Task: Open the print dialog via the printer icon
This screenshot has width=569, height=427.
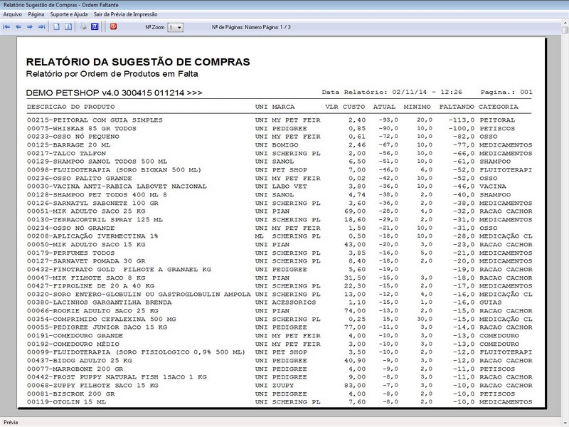Action: click(x=83, y=26)
